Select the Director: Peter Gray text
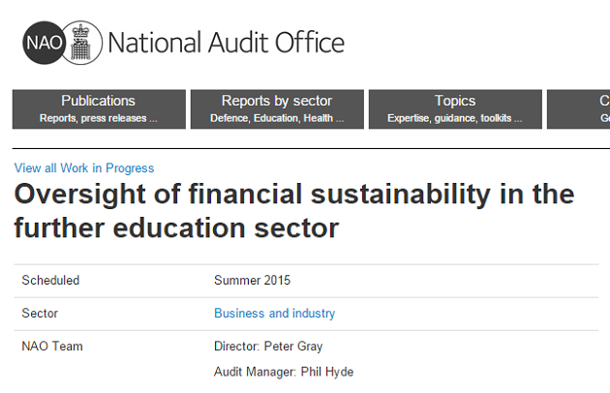The height and width of the screenshot is (393, 610). click(x=268, y=347)
